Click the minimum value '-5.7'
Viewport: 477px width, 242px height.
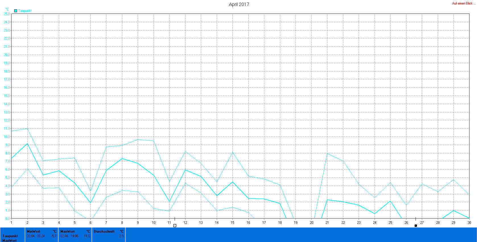pos(54,236)
